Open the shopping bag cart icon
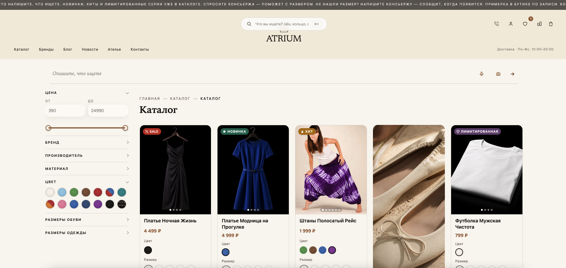Viewport: 566px width, 268px height. [x=551, y=24]
